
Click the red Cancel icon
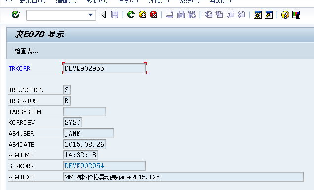click(x=154, y=15)
